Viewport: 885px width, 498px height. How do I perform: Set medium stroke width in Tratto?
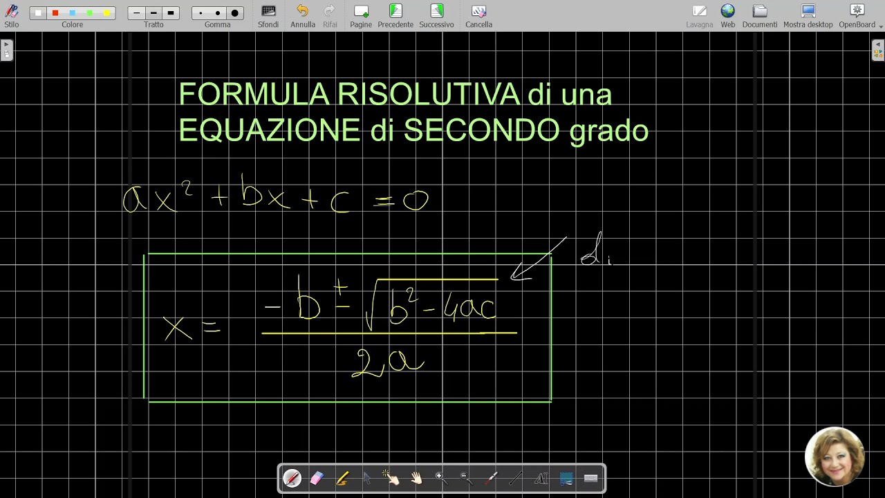click(x=153, y=12)
